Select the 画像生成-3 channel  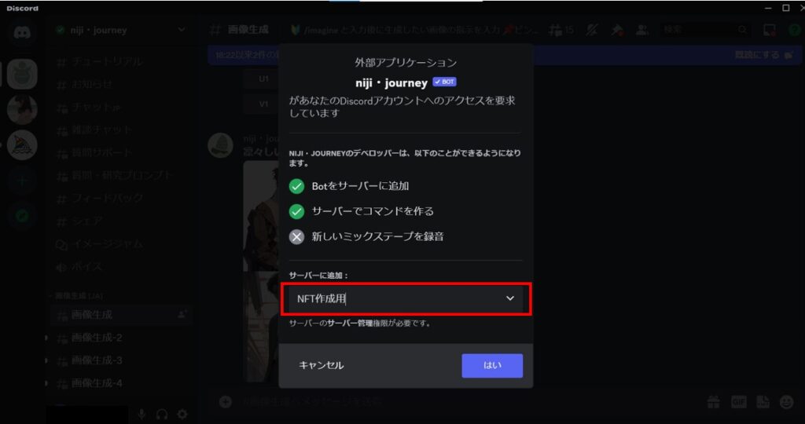97,360
